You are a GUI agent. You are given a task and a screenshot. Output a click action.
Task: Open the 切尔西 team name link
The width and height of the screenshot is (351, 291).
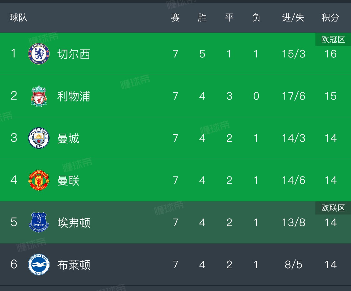tap(74, 54)
